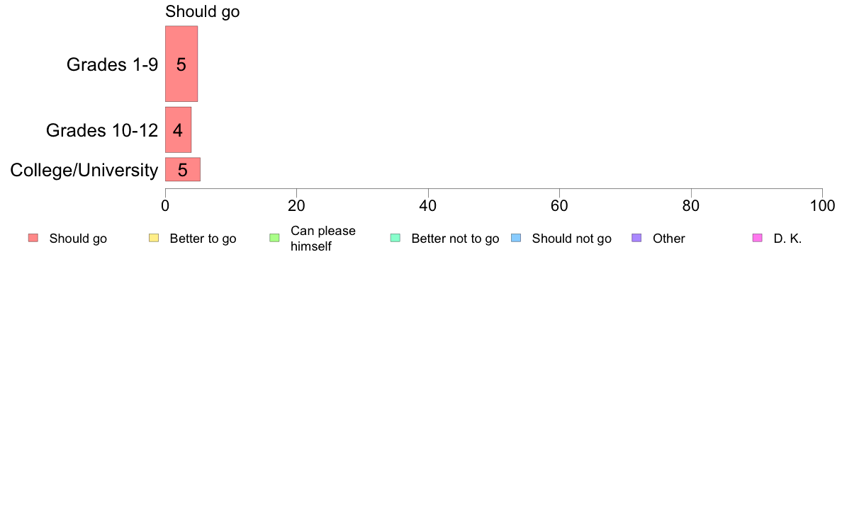Click the Better not to go legend text
Viewport: 842px width, 521px height.
click(455, 239)
